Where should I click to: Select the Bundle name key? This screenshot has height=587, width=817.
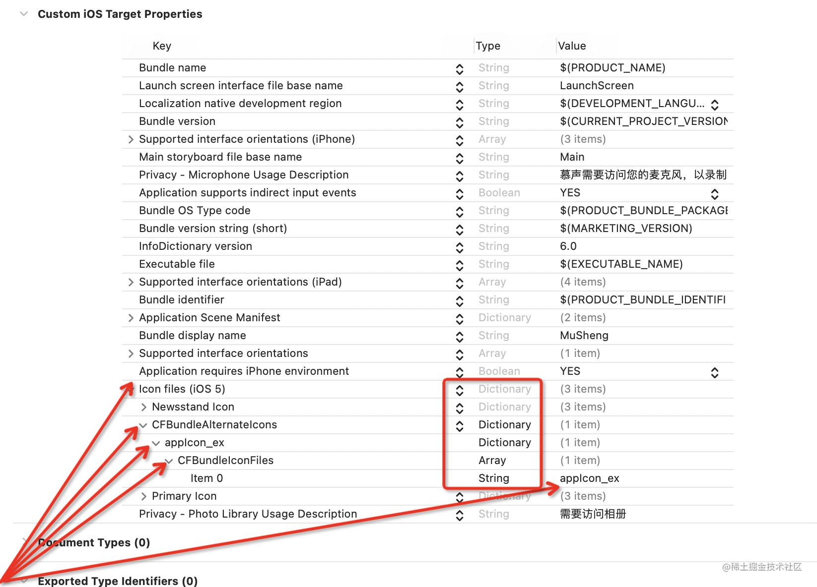click(172, 68)
